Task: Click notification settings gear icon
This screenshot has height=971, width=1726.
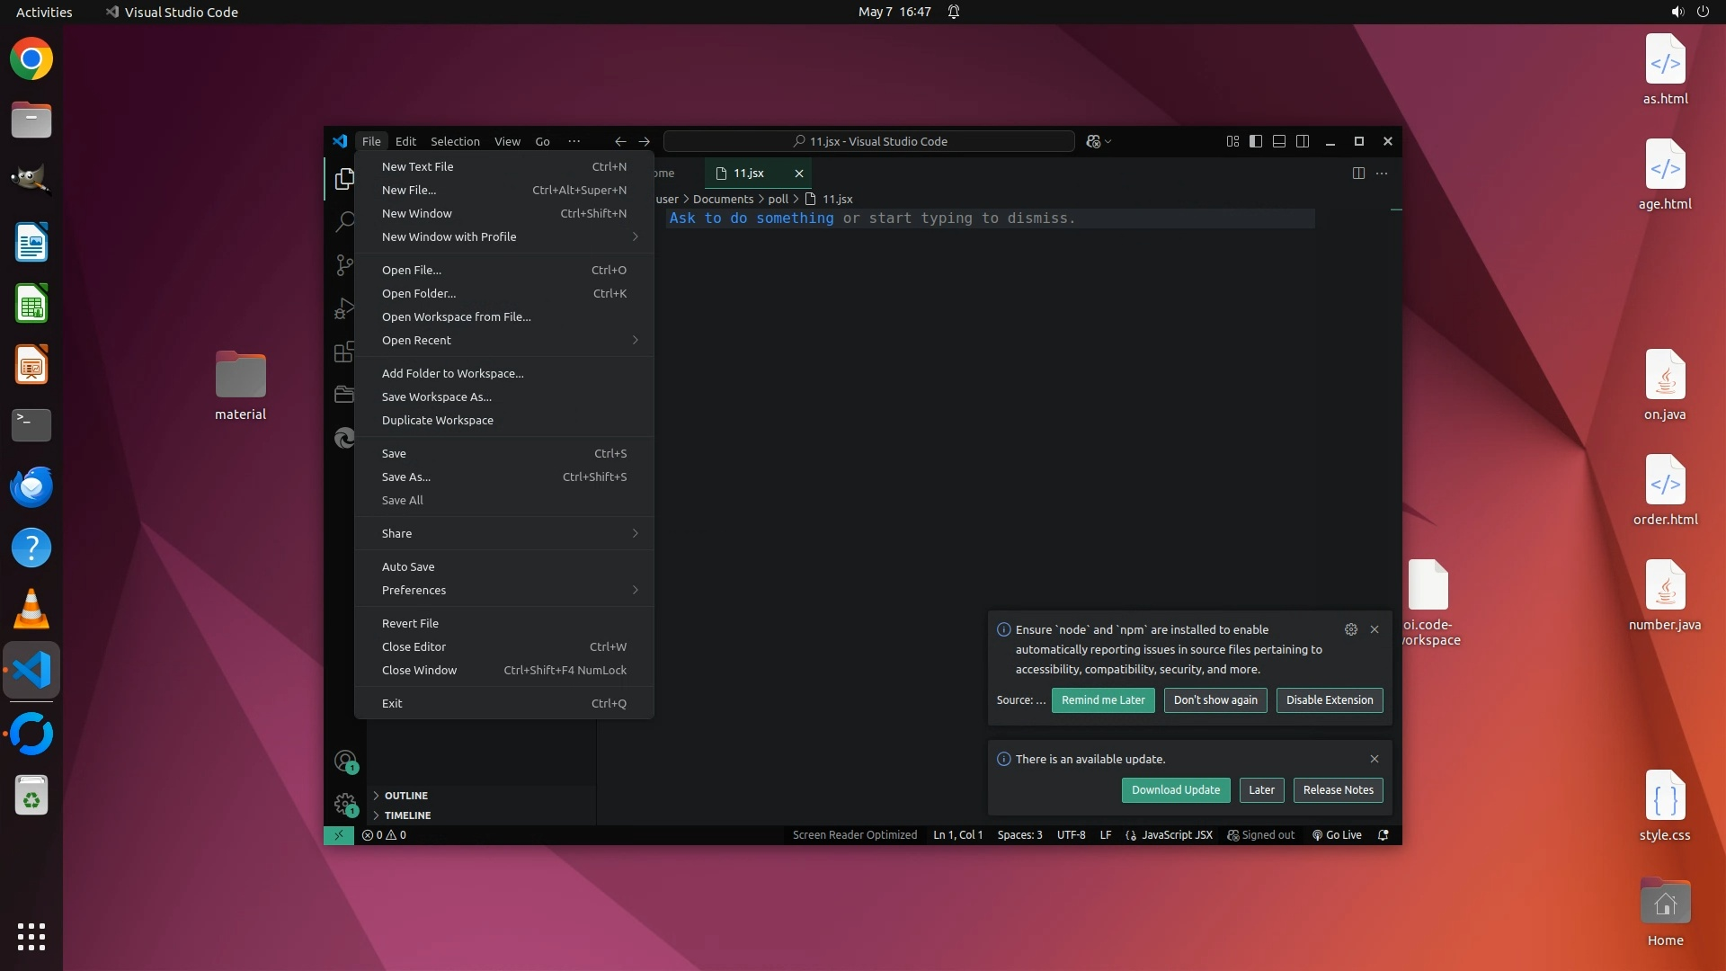Action: click(x=1350, y=629)
